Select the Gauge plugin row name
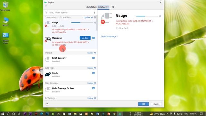 pos(55,23)
